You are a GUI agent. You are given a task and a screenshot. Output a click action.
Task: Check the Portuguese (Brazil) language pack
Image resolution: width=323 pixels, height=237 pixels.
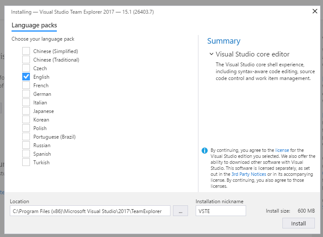26,136
